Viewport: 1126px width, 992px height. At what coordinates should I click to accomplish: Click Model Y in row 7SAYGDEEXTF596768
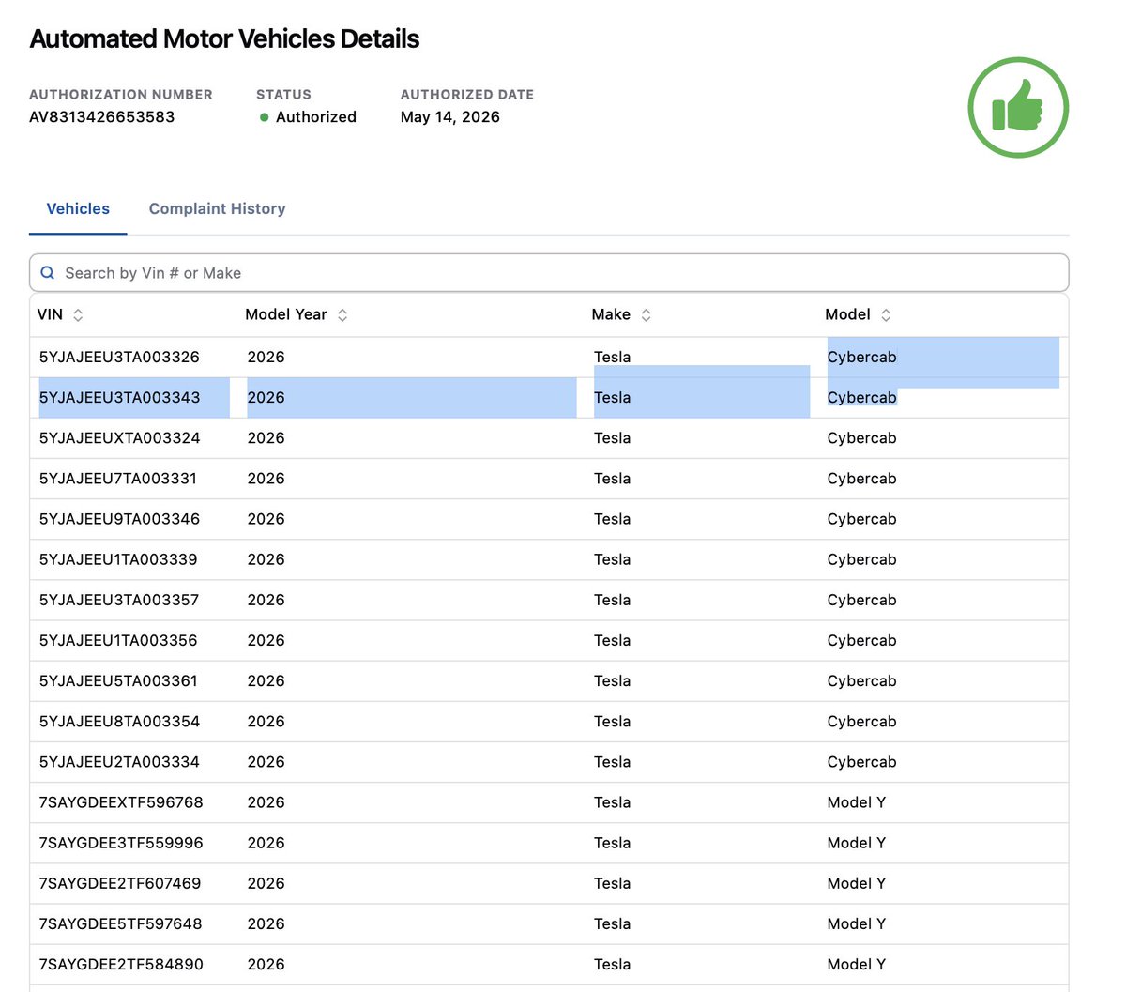pyautogui.click(x=856, y=802)
